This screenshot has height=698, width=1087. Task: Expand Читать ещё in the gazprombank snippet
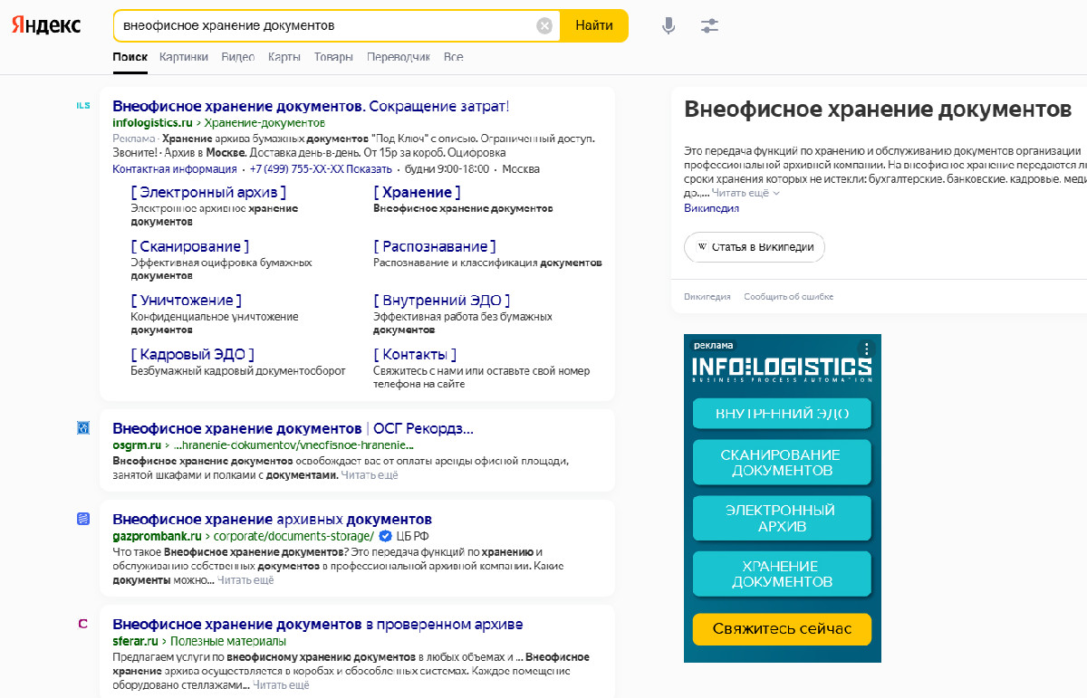tap(245, 579)
